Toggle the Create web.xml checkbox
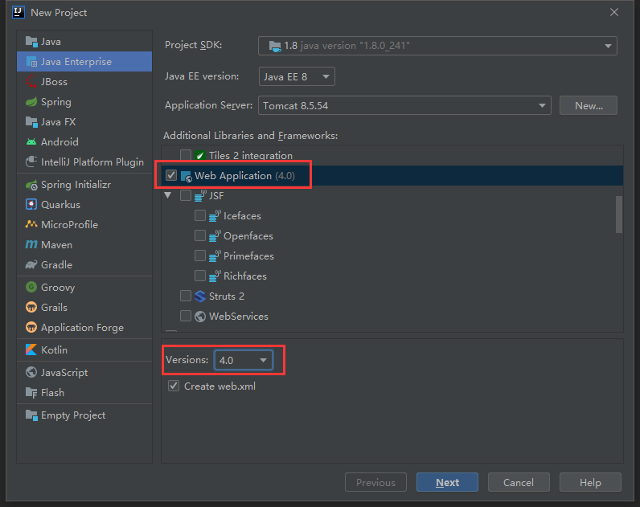640x507 pixels. pyautogui.click(x=174, y=386)
